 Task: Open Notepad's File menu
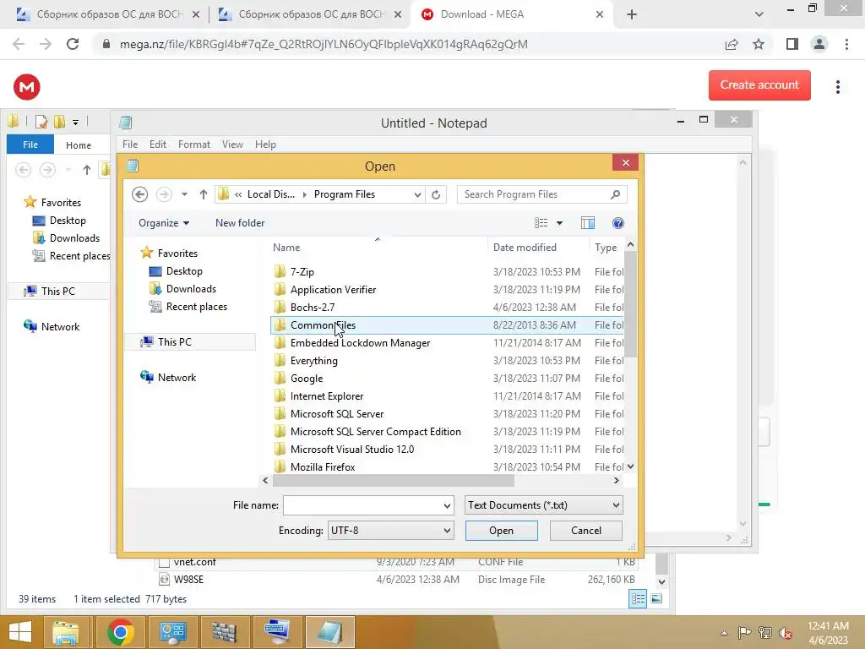(130, 145)
